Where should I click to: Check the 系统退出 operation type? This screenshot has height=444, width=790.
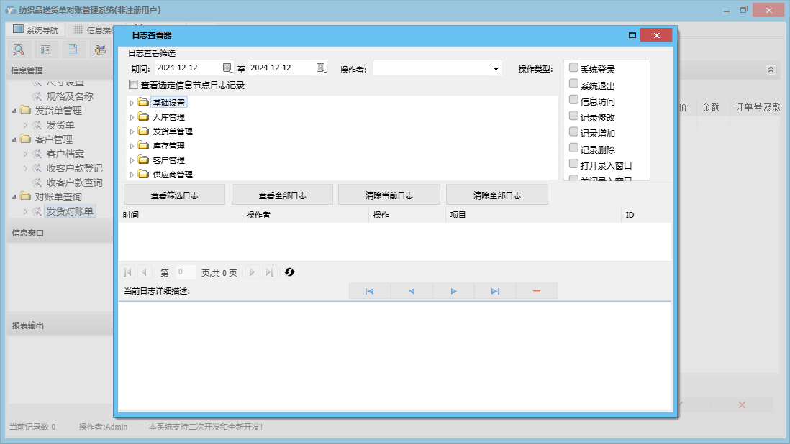[x=573, y=84]
